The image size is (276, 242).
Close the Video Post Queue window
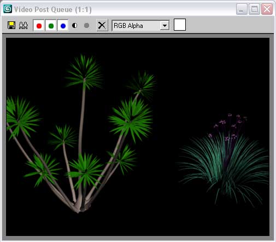pyautogui.click(x=267, y=9)
